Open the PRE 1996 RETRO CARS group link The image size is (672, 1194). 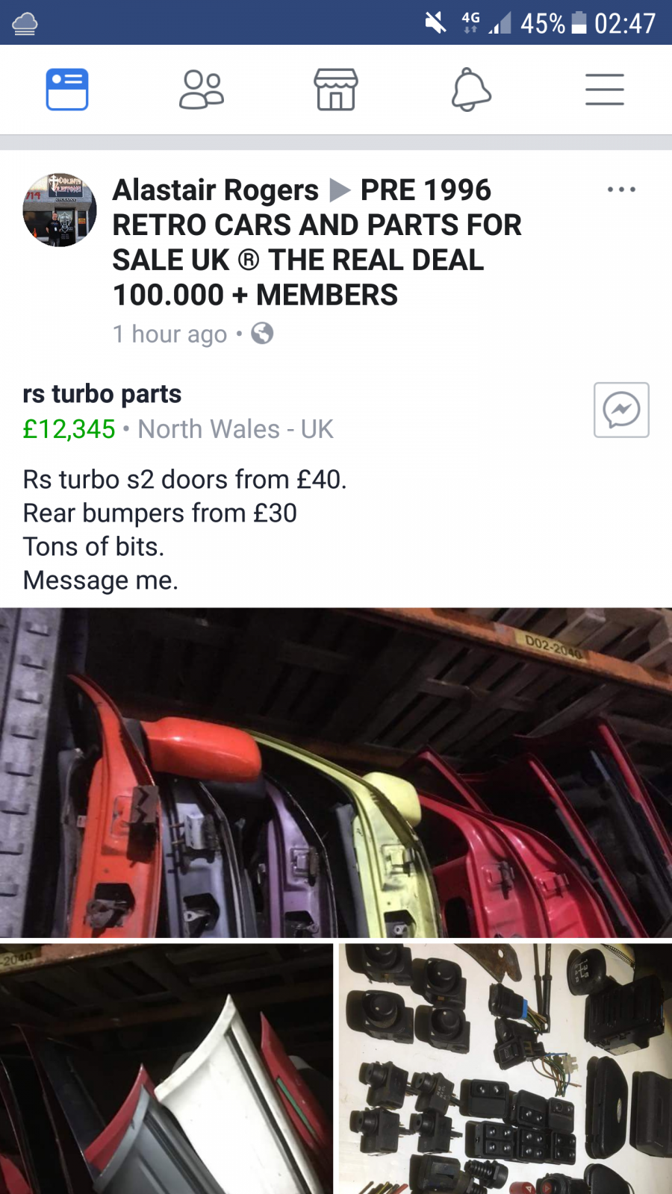click(317, 243)
